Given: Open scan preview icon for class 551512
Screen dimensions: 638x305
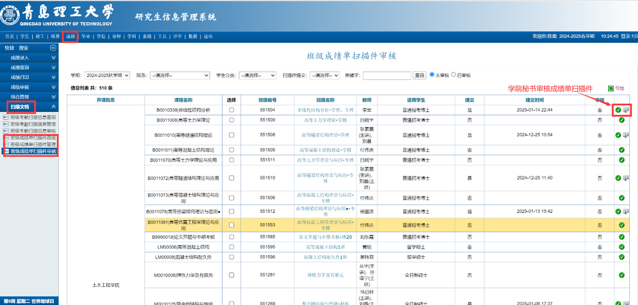Looking at the screenshot, I should click(626, 212).
